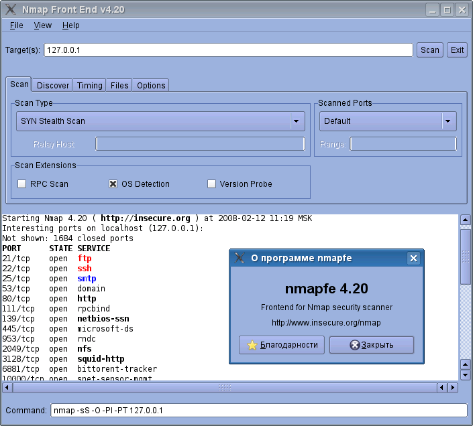
Task: Click the vertical scrollbar thumb of output
Action: pos(466,257)
